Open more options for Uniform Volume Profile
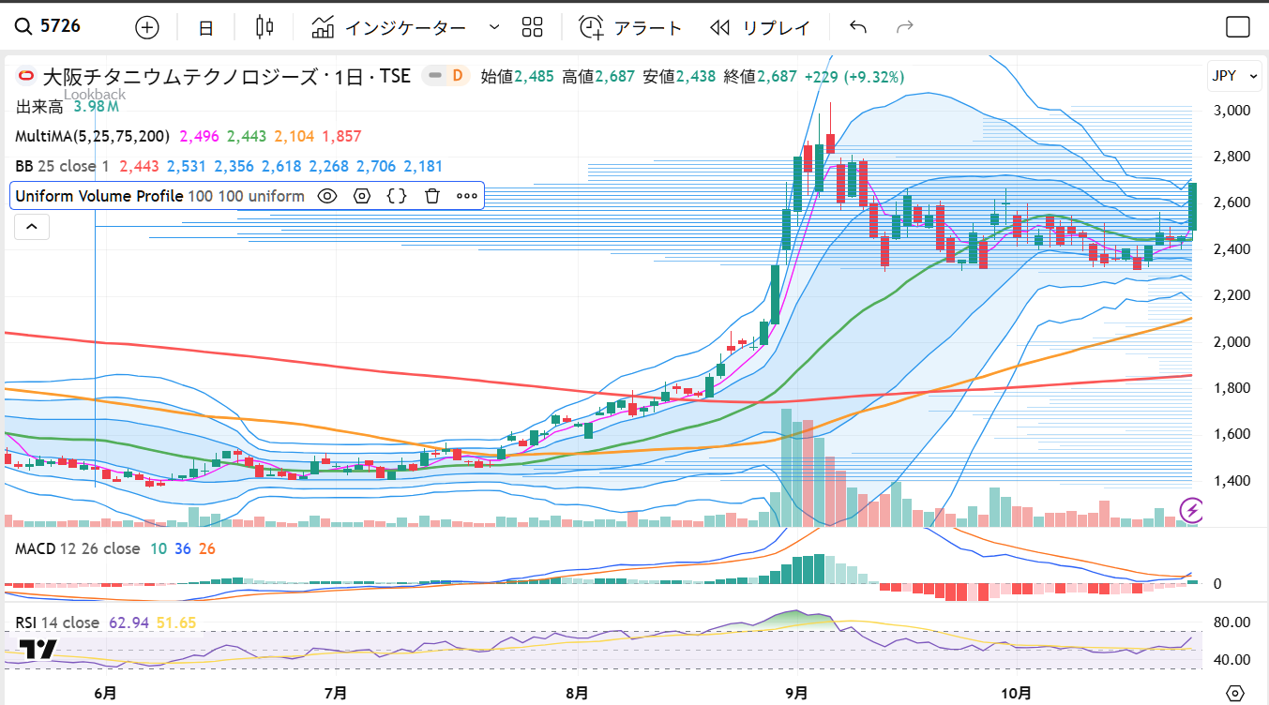1269x705 pixels. [x=466, y=196]
